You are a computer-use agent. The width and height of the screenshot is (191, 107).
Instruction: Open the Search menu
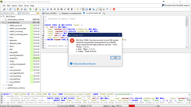coord(14,6)
